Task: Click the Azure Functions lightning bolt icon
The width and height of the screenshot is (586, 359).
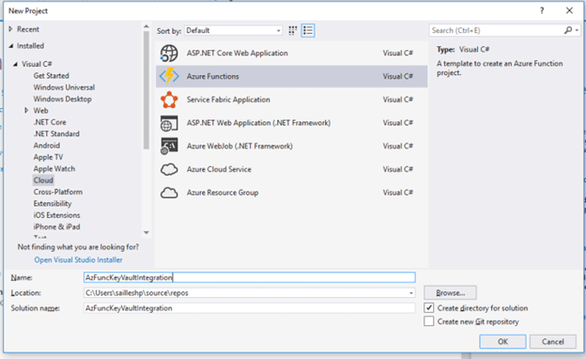Action: [169, 76]
